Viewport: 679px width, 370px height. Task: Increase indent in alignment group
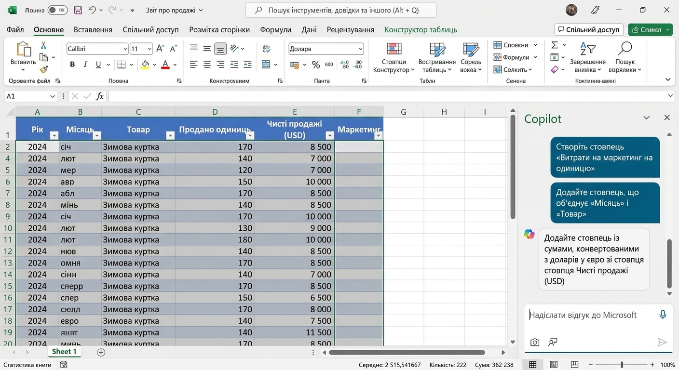point(247,65)
